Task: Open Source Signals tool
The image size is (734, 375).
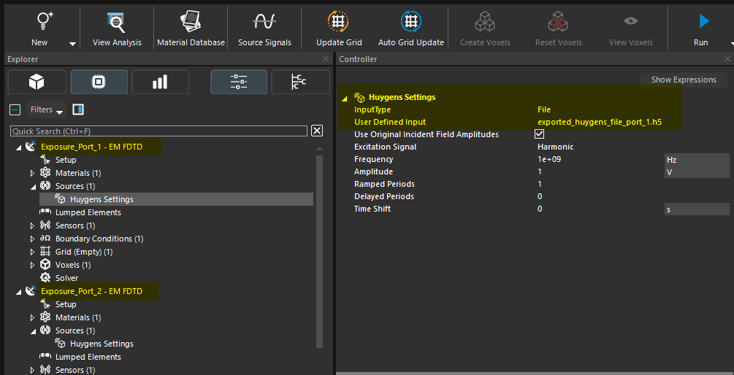Action: (x=264, y=21)
